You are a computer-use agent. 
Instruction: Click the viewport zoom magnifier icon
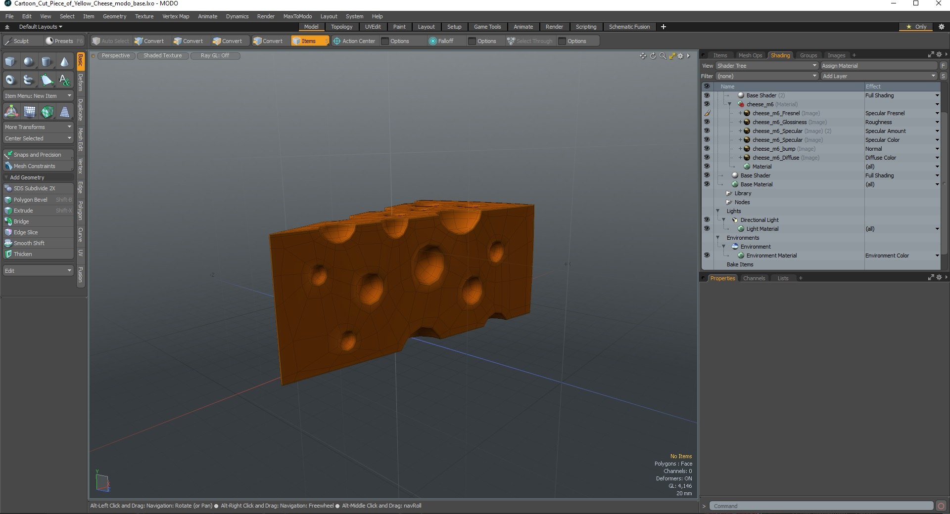(x=663, y=56)
